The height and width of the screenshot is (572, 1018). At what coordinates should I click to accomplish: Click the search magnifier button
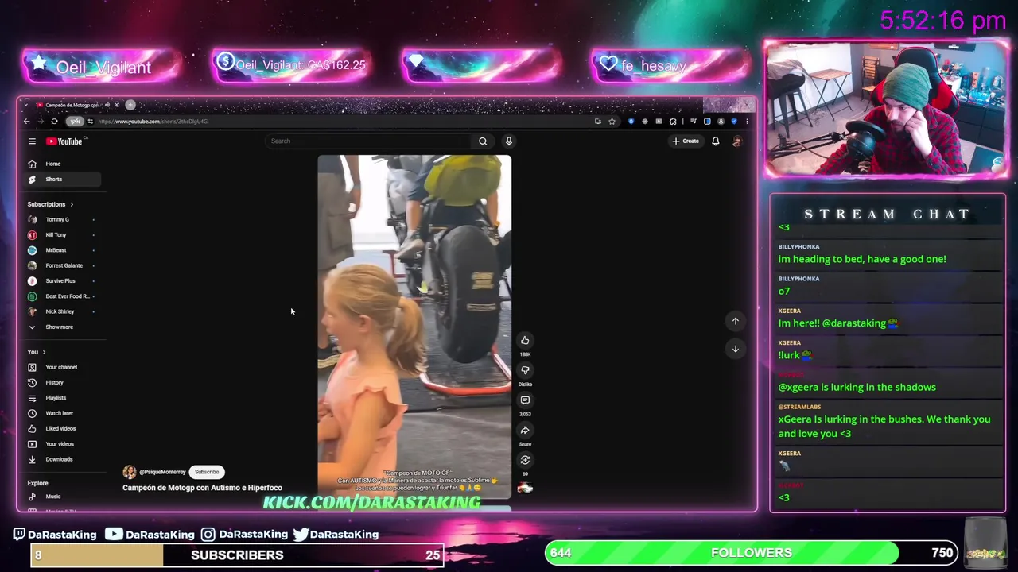(x=483, y=141)
